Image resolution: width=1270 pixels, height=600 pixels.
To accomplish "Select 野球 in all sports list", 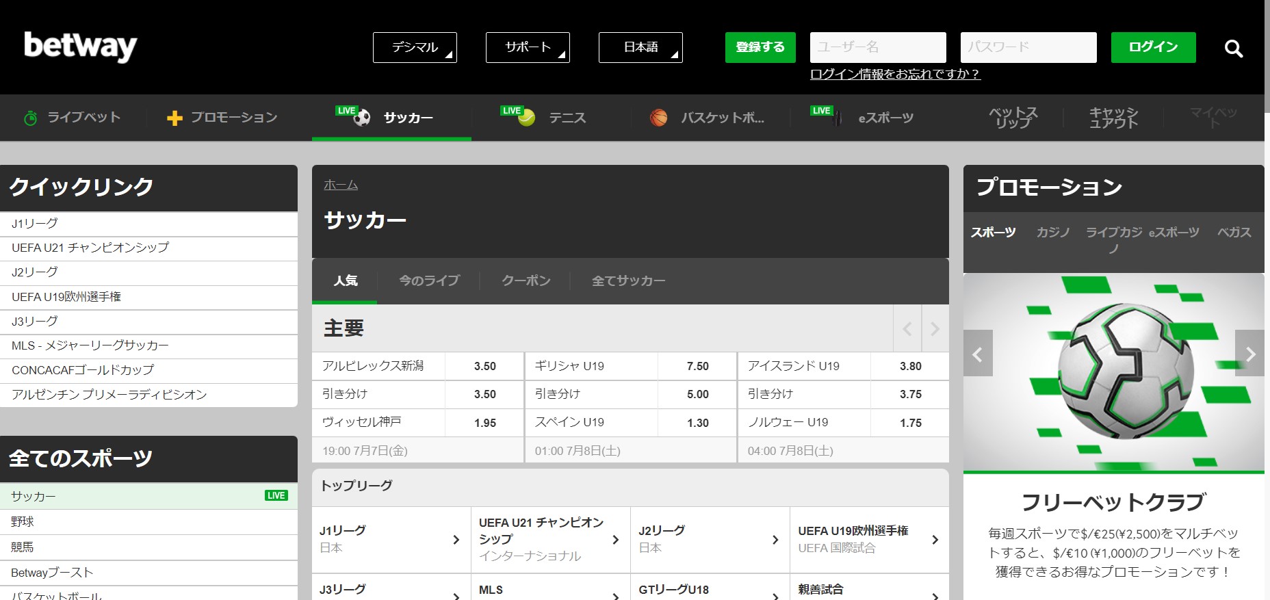I will (x=148, y=522).
